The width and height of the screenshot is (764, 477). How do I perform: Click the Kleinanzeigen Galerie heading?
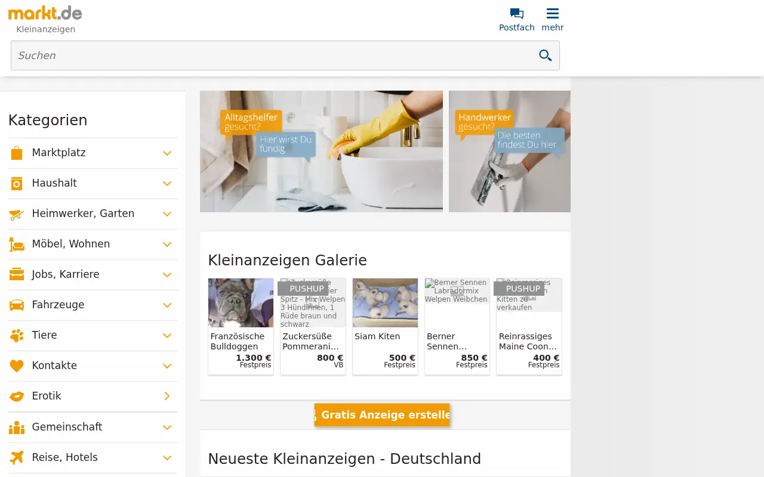pyautogui.click(x=287, y=261)
